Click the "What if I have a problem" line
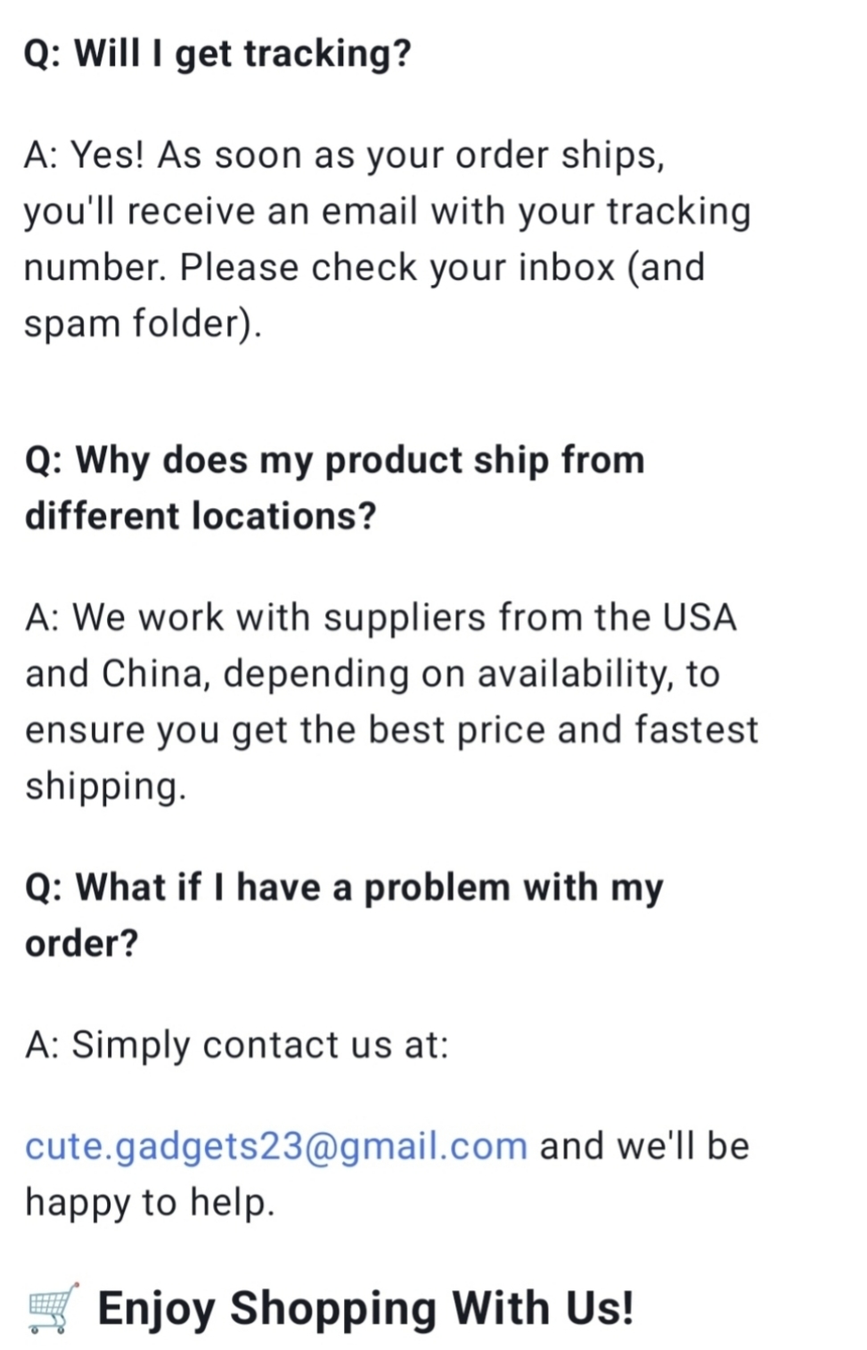This screenshot has width=867, height=1350. [x=344, y=888]
